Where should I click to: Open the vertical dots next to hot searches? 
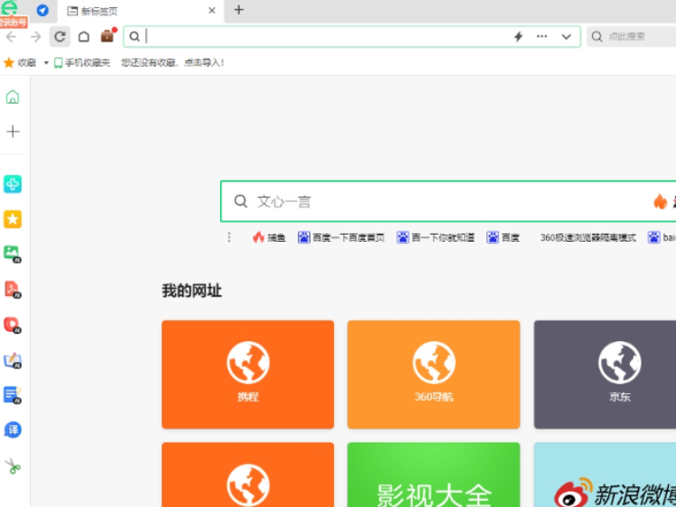(x=229, y=237)
